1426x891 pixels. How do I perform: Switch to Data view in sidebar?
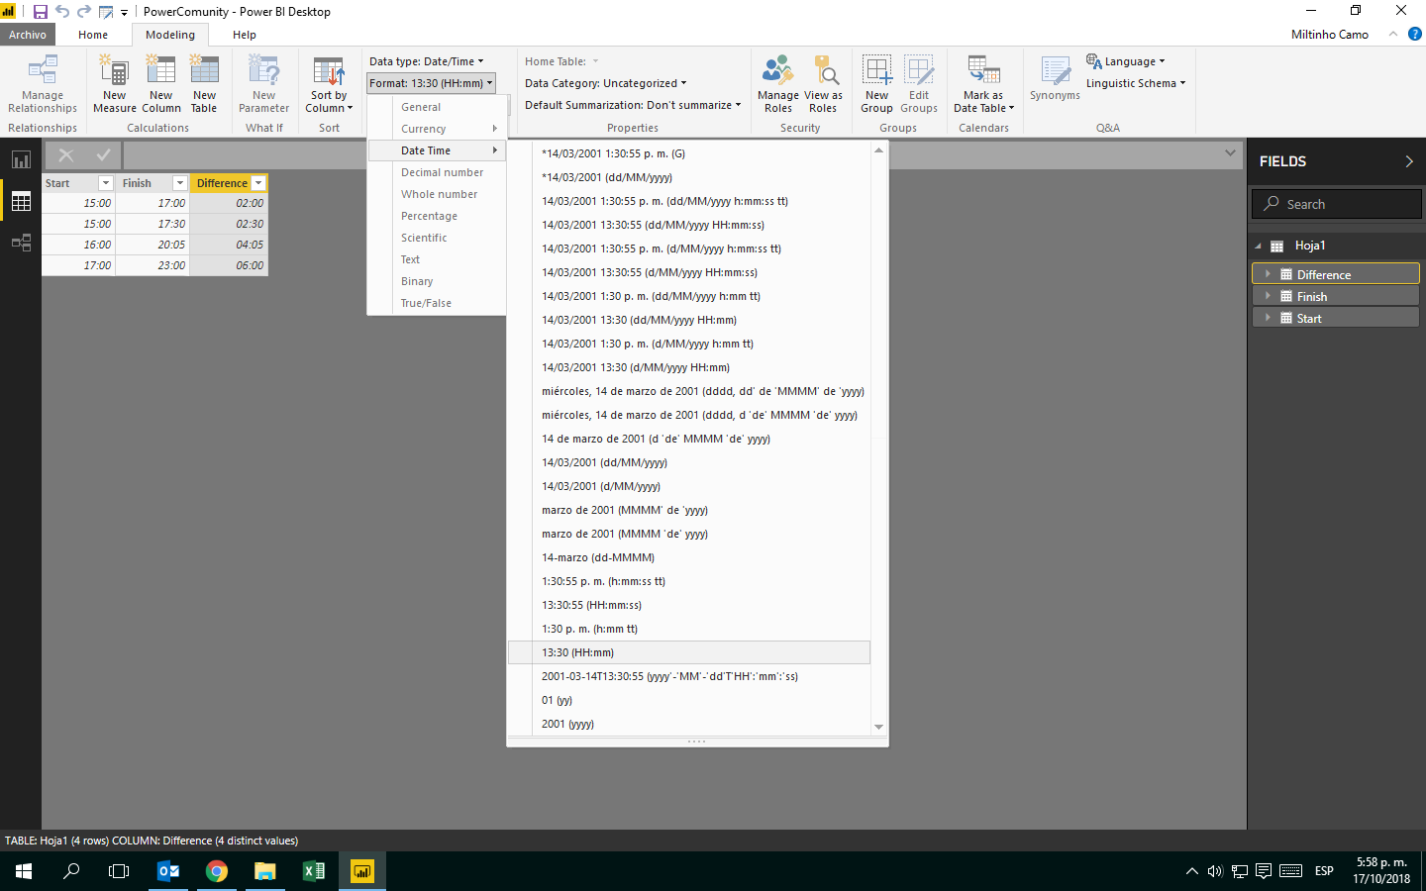click(x=21, y=201)
